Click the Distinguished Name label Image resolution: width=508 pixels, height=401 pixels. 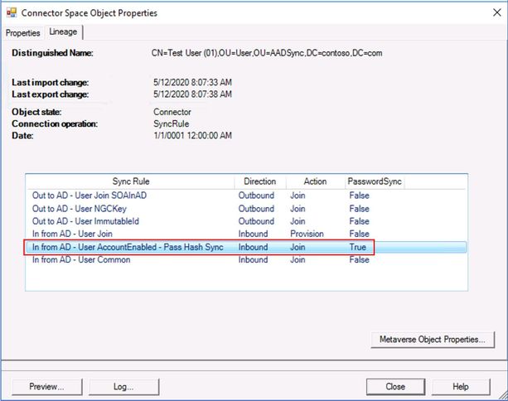[52, 53]
